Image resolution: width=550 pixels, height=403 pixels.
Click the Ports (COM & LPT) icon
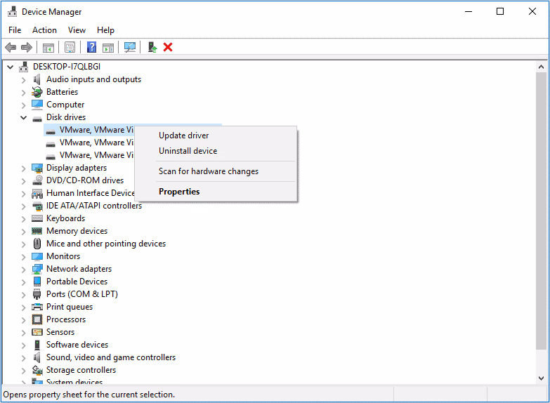pos(37,294)
